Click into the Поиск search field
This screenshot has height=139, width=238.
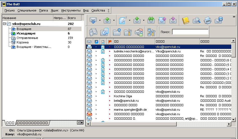tap(190, 32)
